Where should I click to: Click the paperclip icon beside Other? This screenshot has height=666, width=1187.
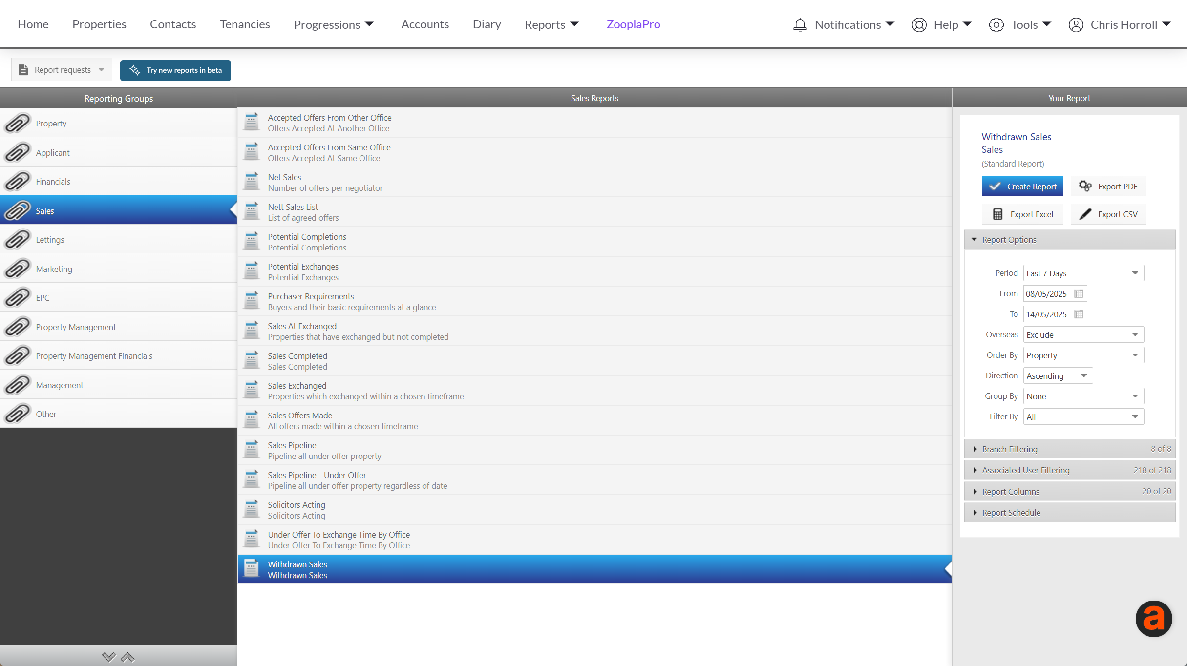tap(18, 414)
